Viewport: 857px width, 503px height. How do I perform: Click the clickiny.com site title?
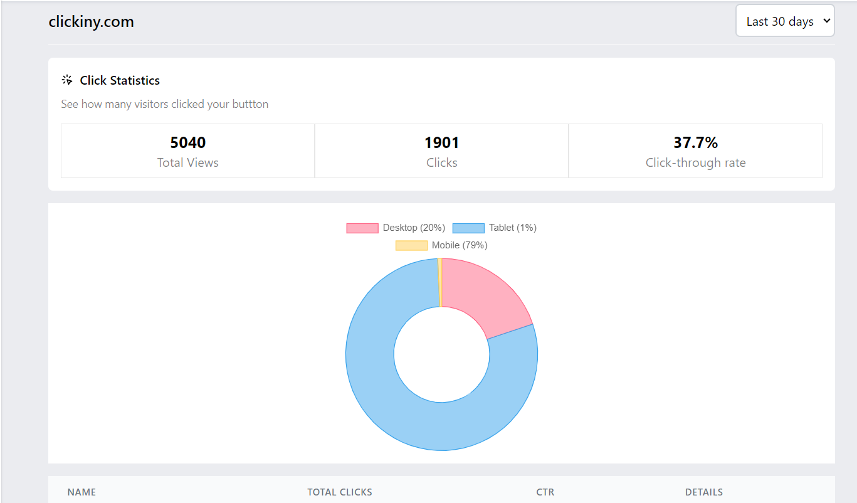[92, 21]
